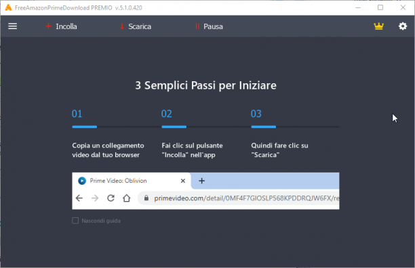Viewport: 415px width, 268px height.
Task: Select step 02 in the guide
Action: [167, 114]
